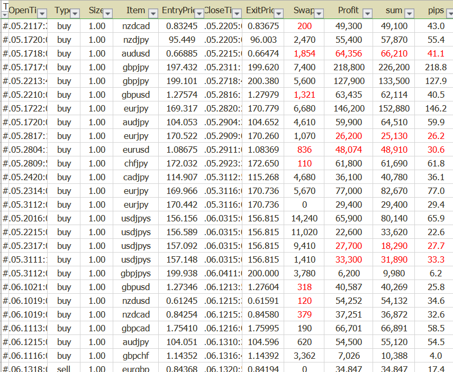Select entry price 0.83245
This screenshot has width=453, height=372.
[x=182, y=26]
